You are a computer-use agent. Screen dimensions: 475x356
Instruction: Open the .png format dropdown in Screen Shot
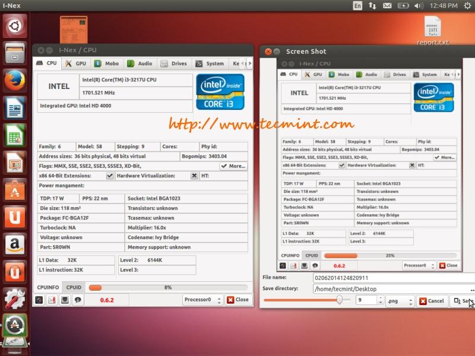coord(400,301)
